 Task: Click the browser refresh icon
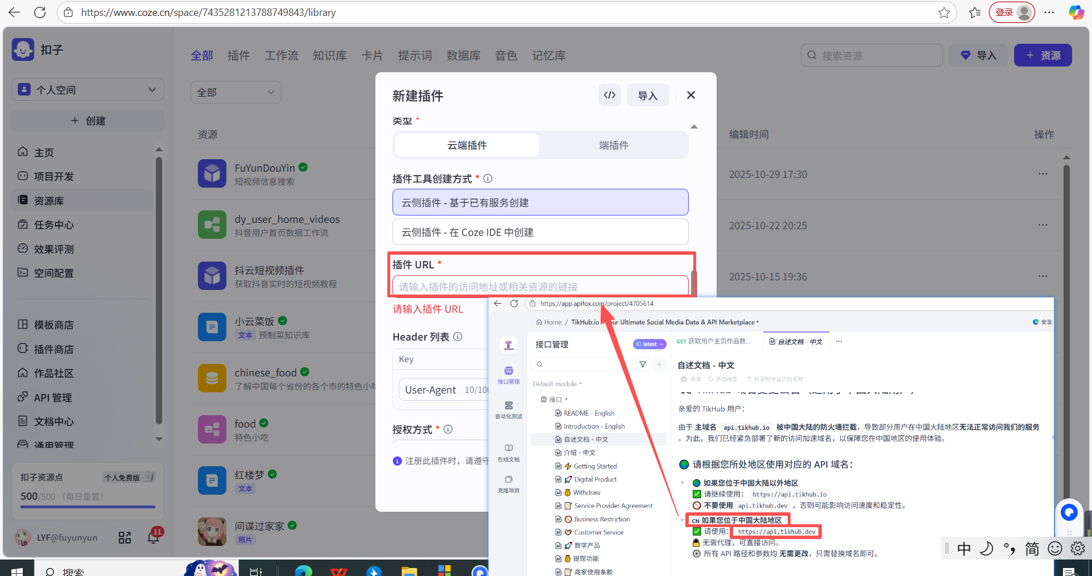point(40,13)
